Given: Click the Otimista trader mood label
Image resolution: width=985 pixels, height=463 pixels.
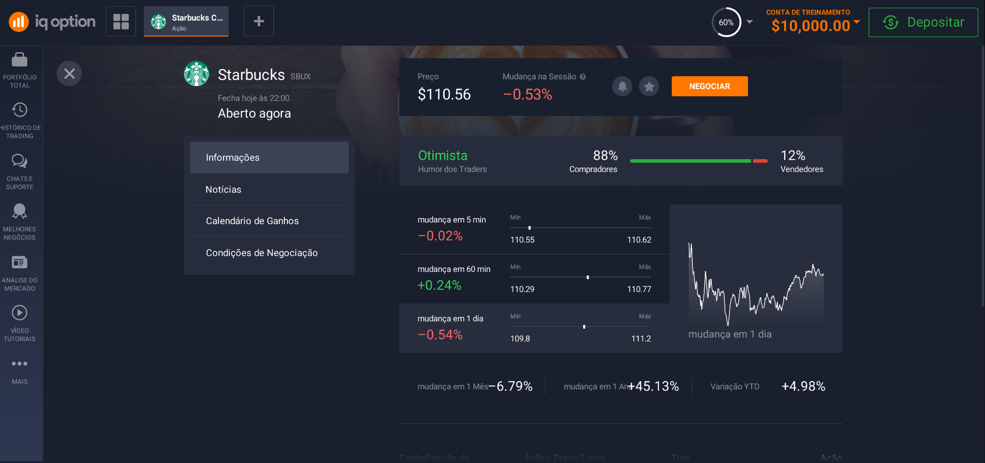Looking at the screenshot, I should pos(443,155).
